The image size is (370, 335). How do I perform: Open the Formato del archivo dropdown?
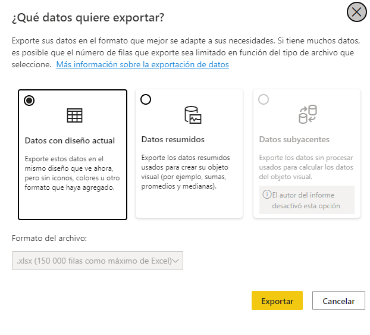[x=98, y=261]
